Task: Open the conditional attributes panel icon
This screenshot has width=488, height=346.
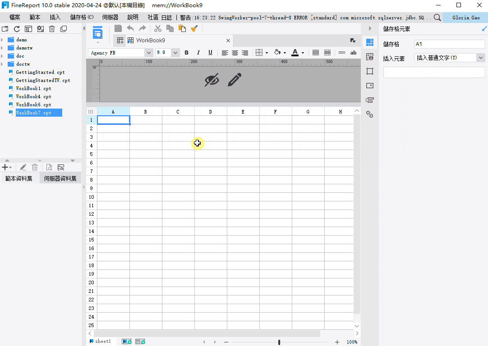Action: tap(370, 100)
